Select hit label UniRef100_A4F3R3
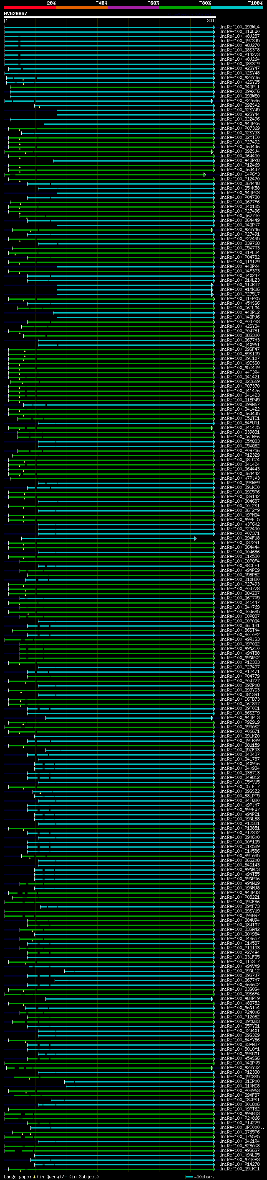The height and width of the screenshot is (1180, 267). 239,271
